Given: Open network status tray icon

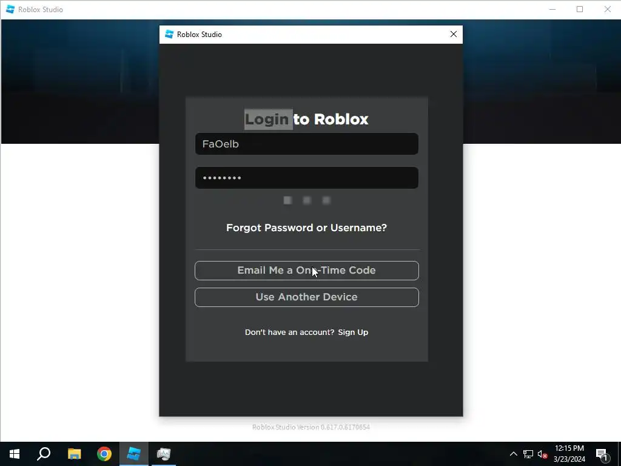Looking at the screenshot, I should tap(528, 454).
